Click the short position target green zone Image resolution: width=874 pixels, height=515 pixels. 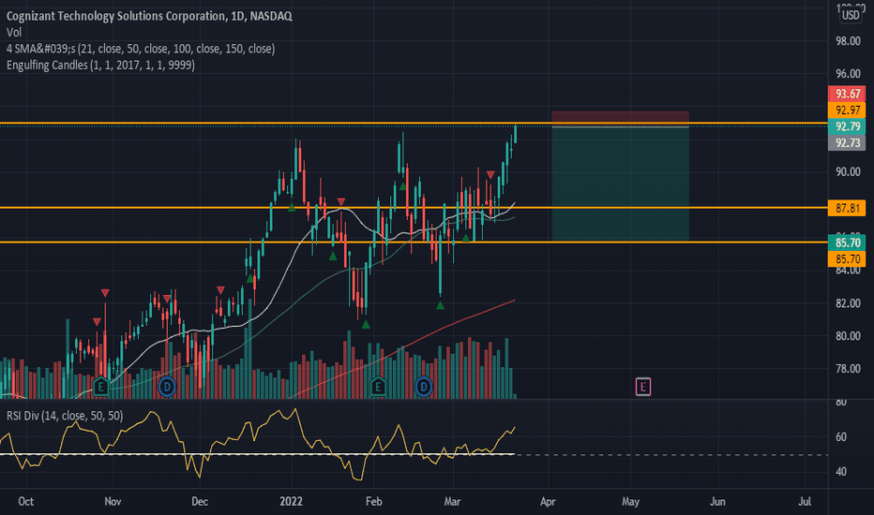coord(621,184)
